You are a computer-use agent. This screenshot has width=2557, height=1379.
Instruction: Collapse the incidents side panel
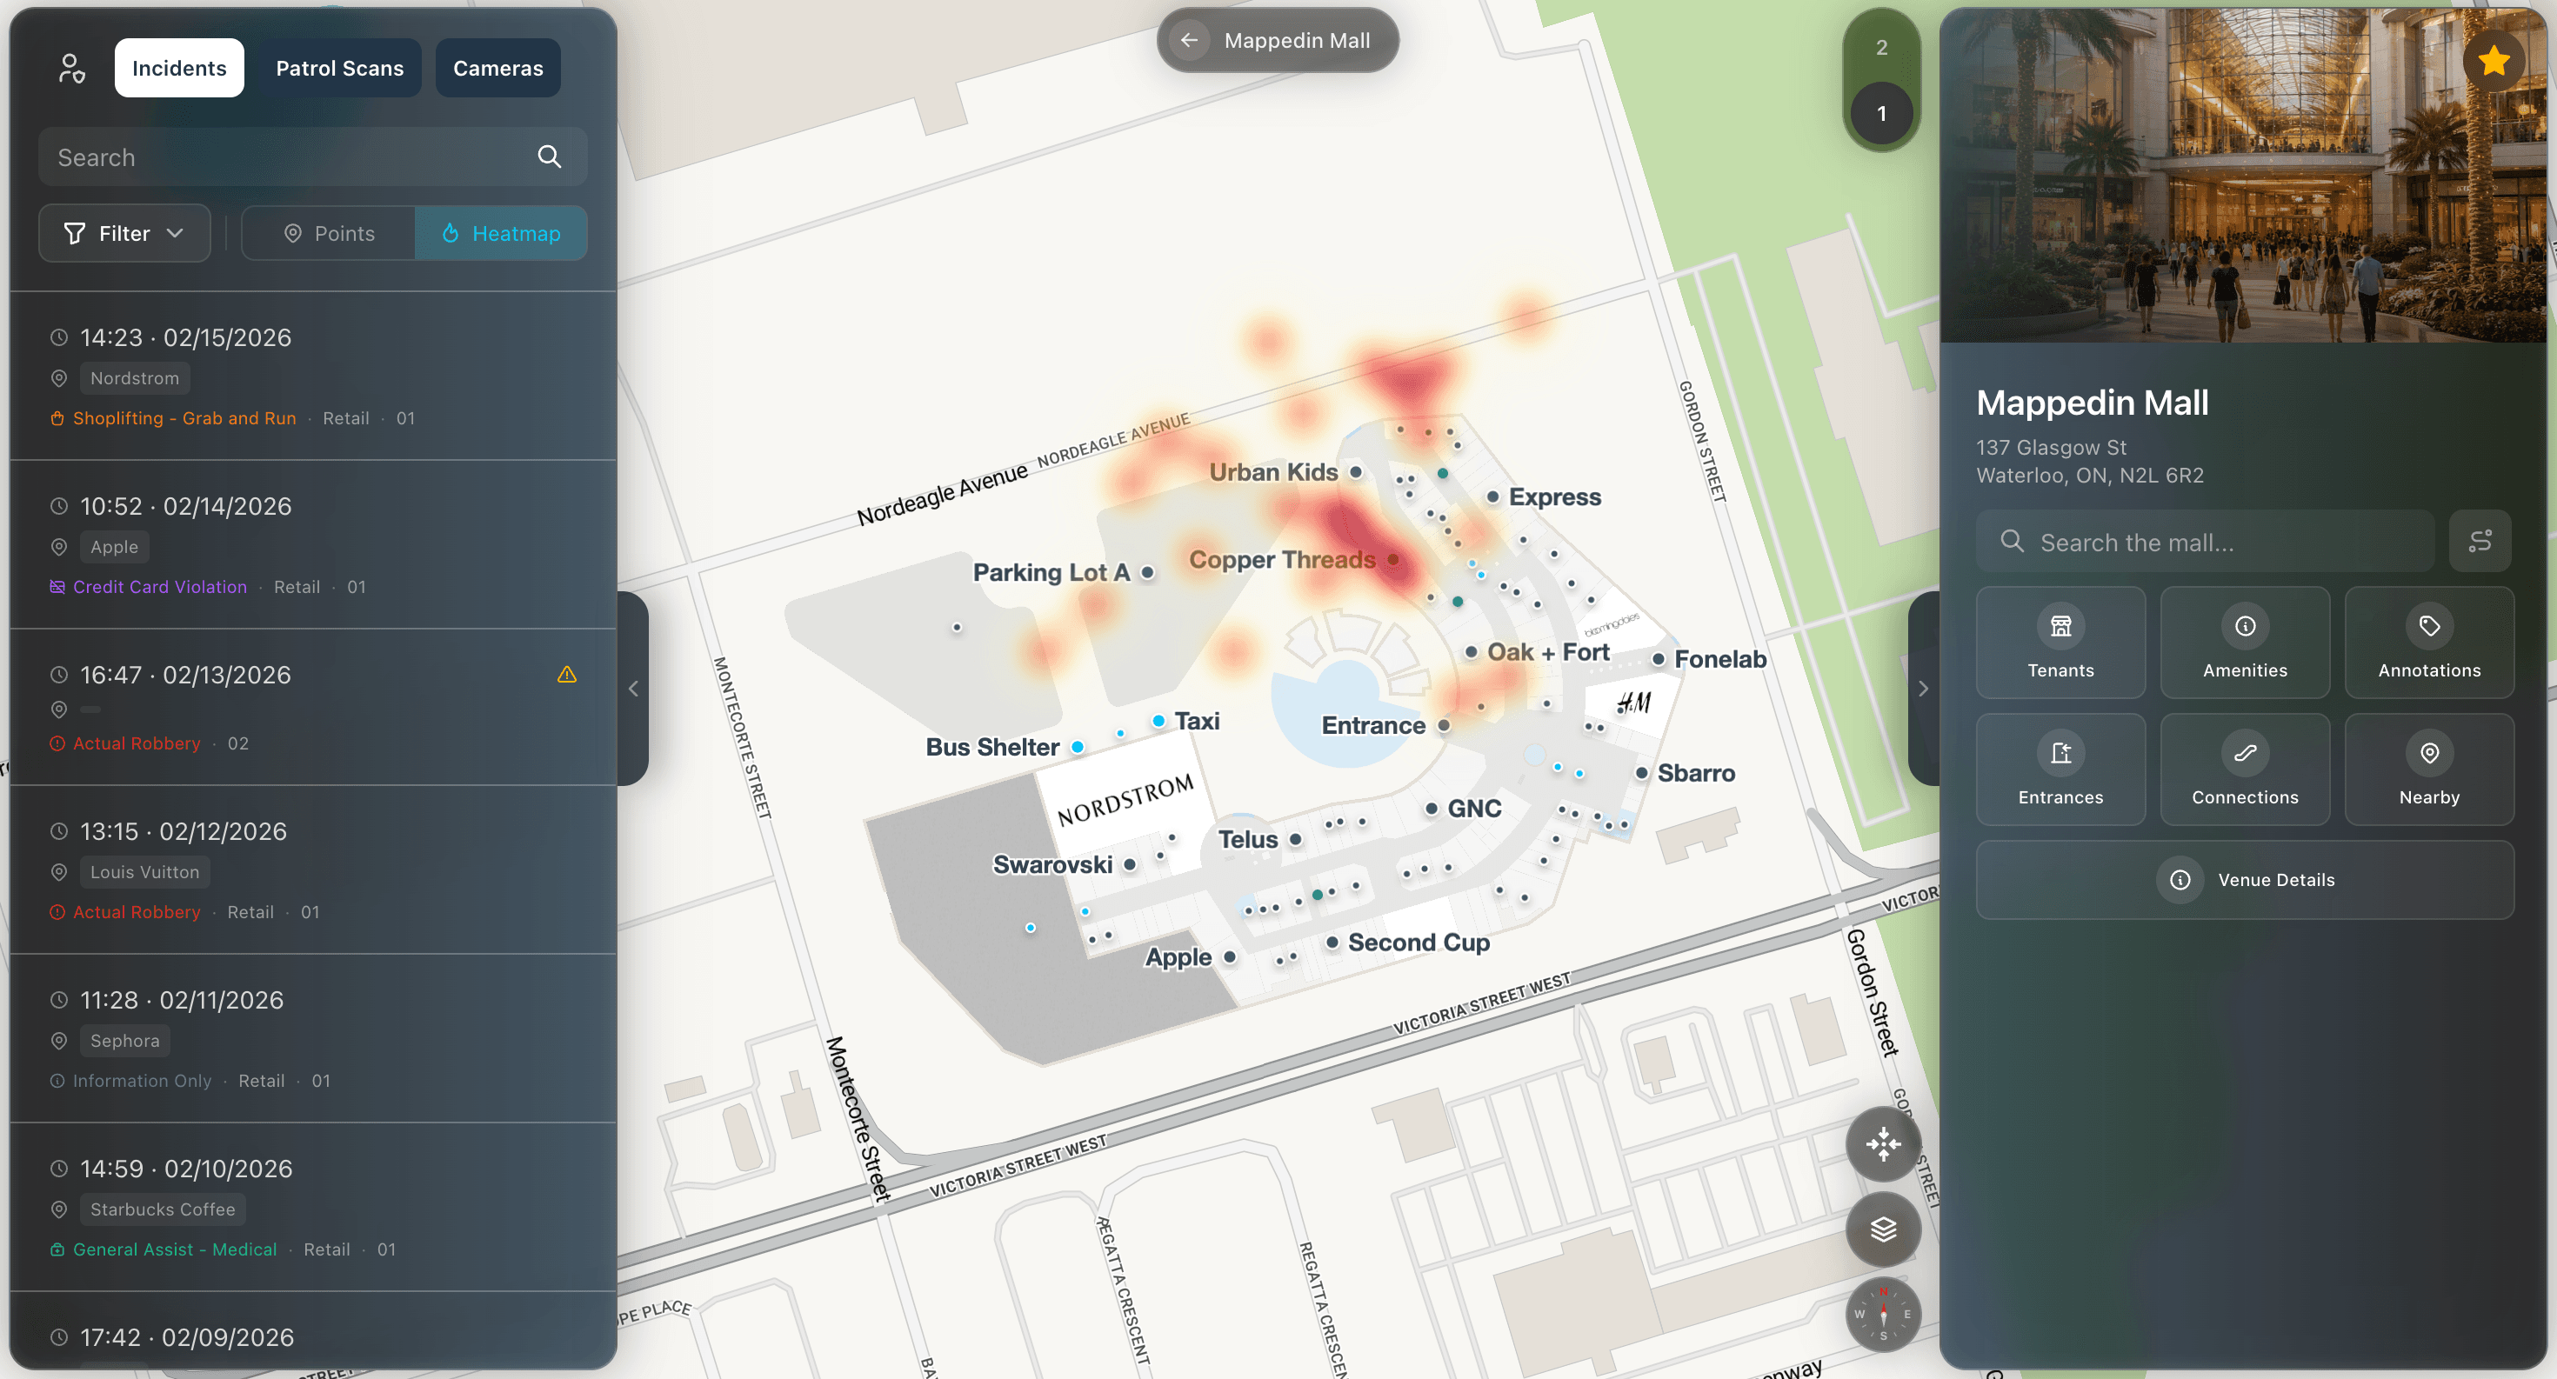click(633, 688)
